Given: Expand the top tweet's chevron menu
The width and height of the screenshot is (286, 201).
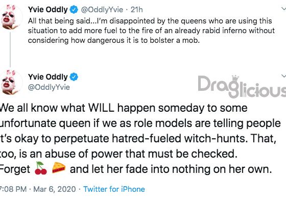Looking at the screenshot, I should (x=283, y=9).
